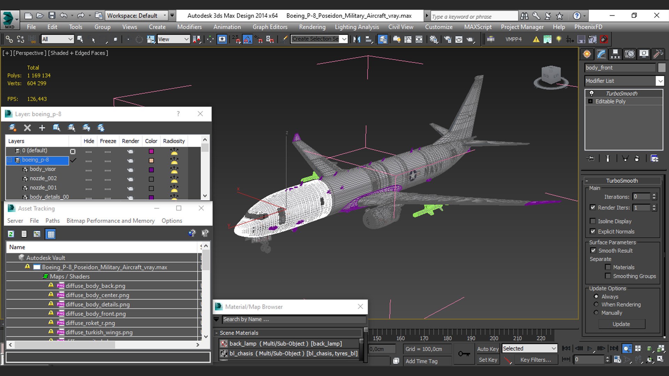Click the Open File folder icon
This screenshot has width=669, height=376.
pyautogui.click(x=40, y=15)
